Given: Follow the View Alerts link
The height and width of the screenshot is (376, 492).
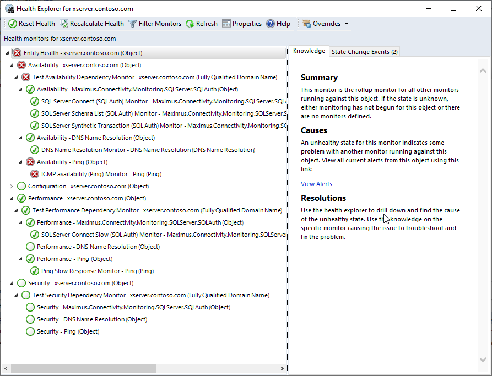Looking at the screenshot, I should 316,184.
